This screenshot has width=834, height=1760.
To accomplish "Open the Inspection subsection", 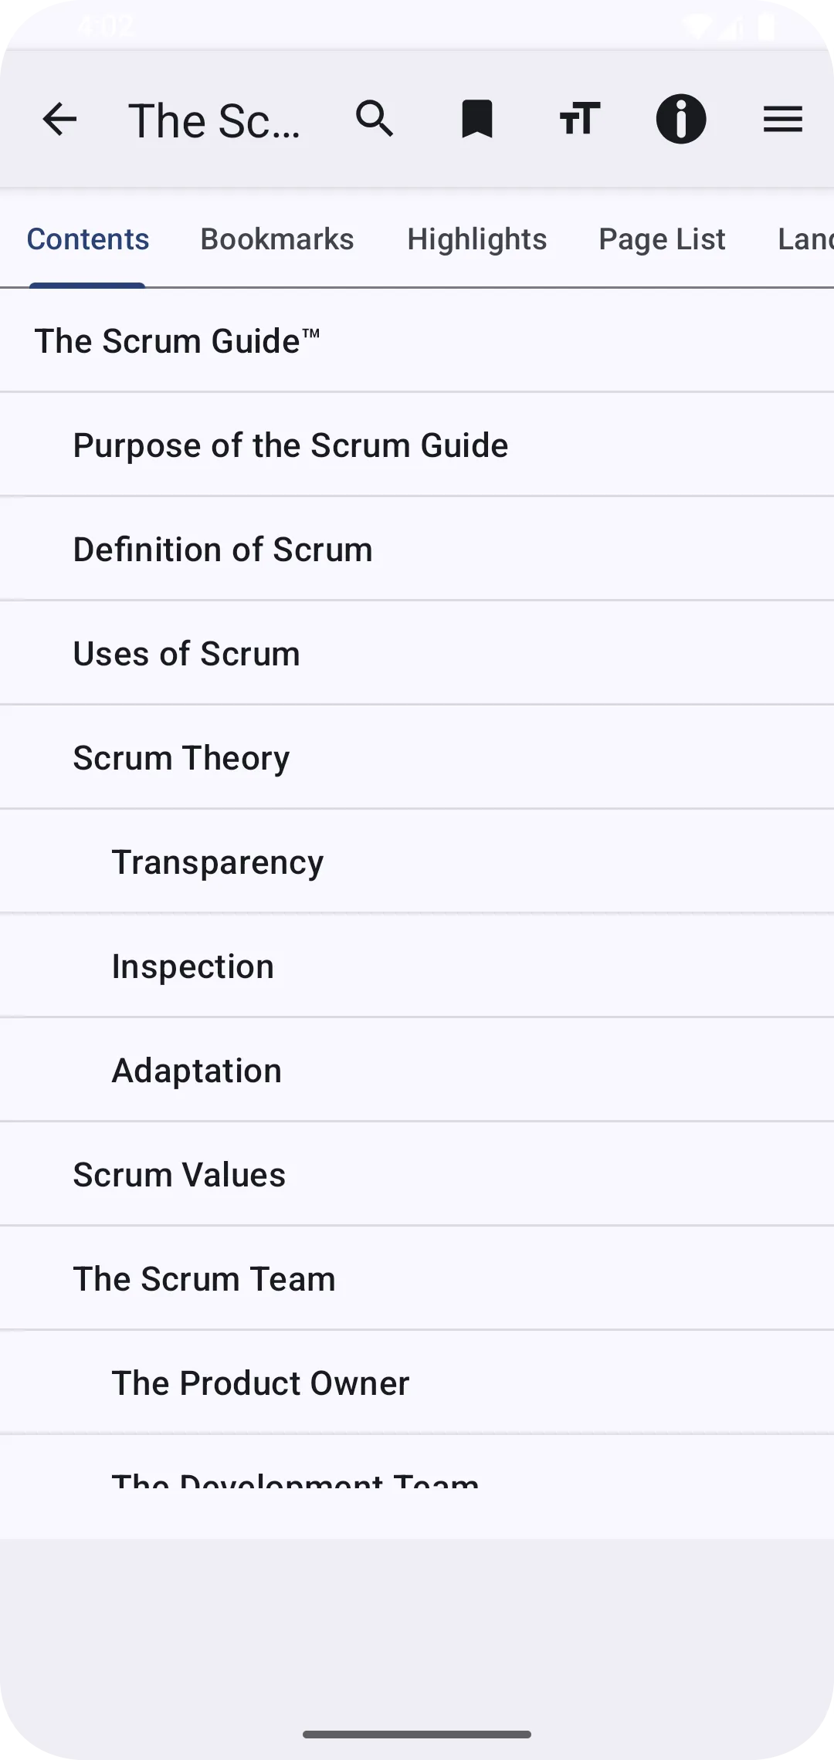I will 417,966.
